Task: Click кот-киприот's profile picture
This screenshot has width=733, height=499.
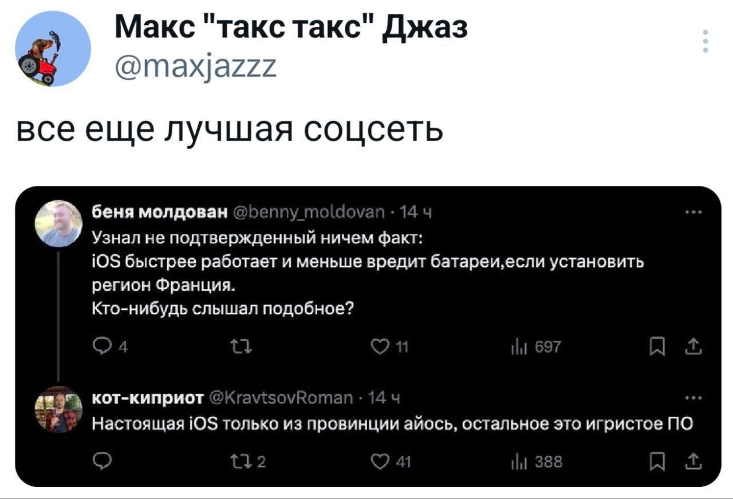Action: [58, 409]
